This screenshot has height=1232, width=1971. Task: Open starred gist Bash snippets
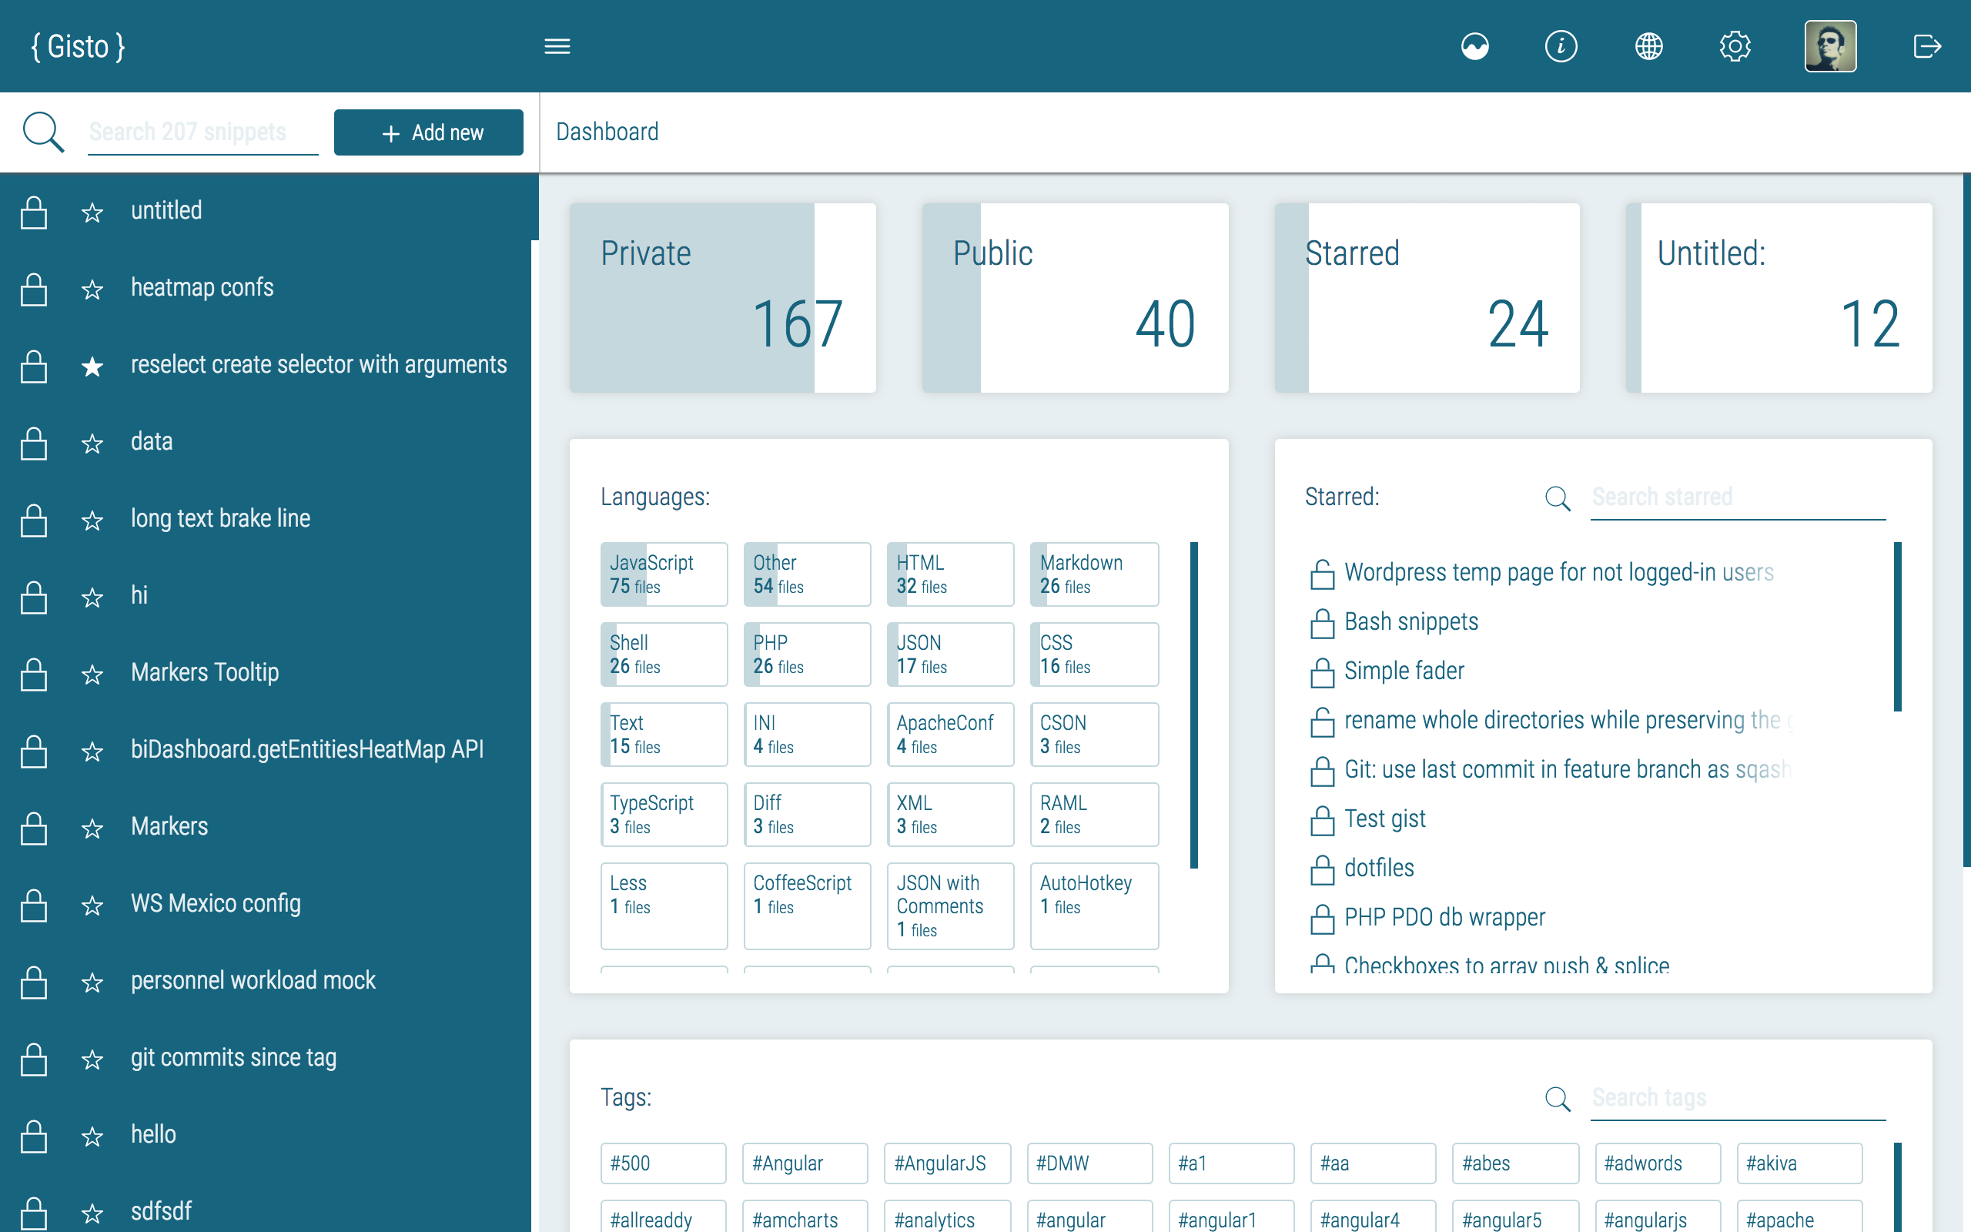pos(1410,621)
